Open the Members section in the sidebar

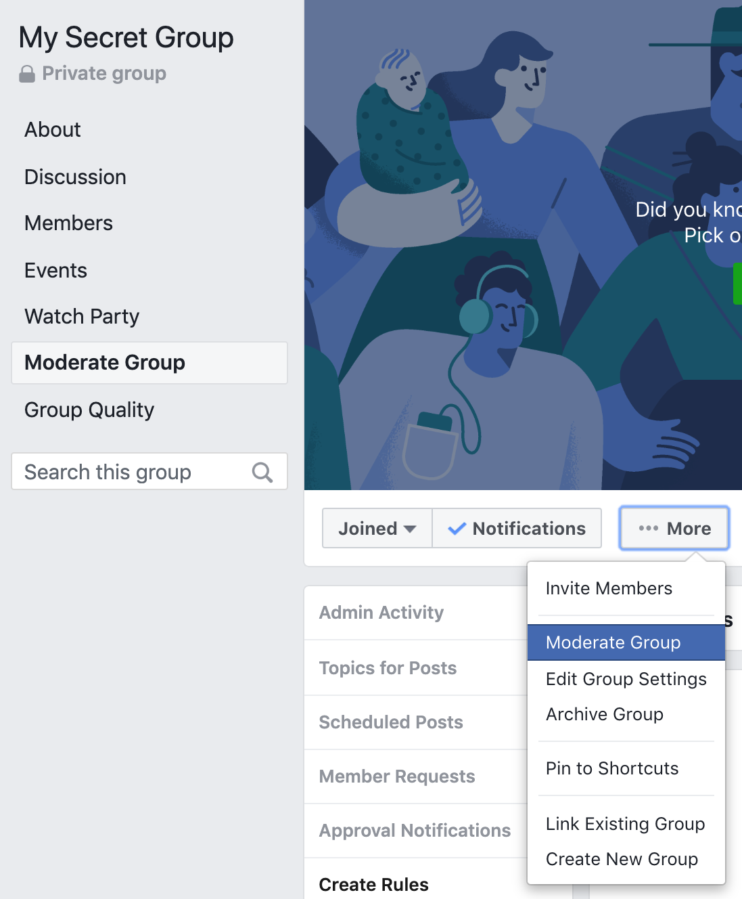tap(68, 223)
